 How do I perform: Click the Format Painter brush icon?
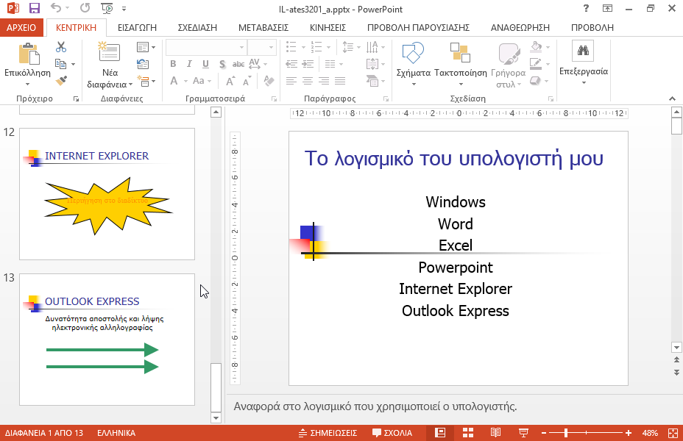click(61, 81)
